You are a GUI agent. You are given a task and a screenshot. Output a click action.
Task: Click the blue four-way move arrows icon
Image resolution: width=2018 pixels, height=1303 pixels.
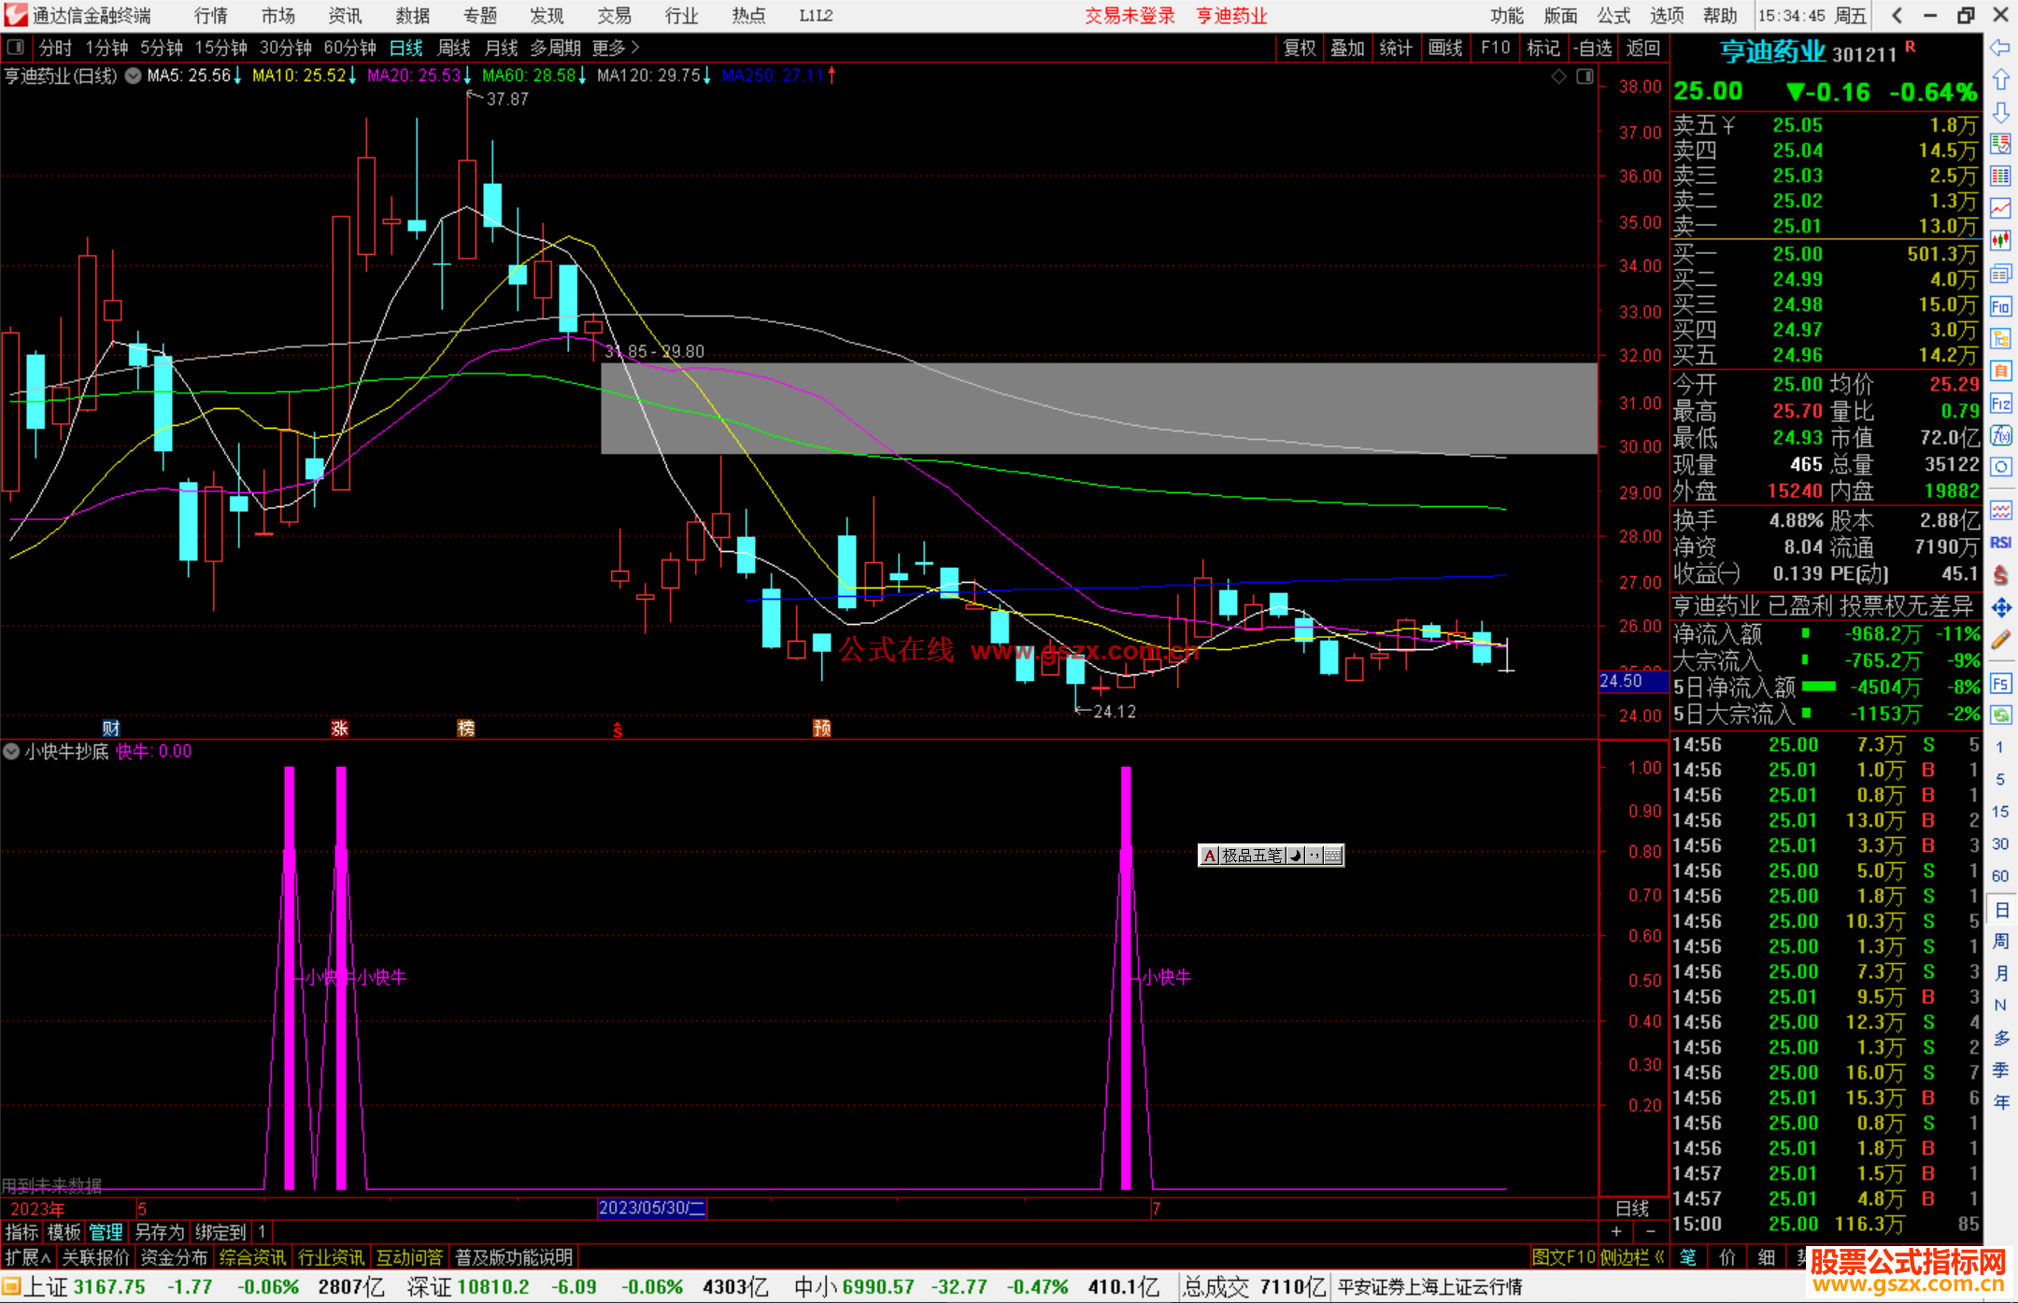tap(2000, 608)
